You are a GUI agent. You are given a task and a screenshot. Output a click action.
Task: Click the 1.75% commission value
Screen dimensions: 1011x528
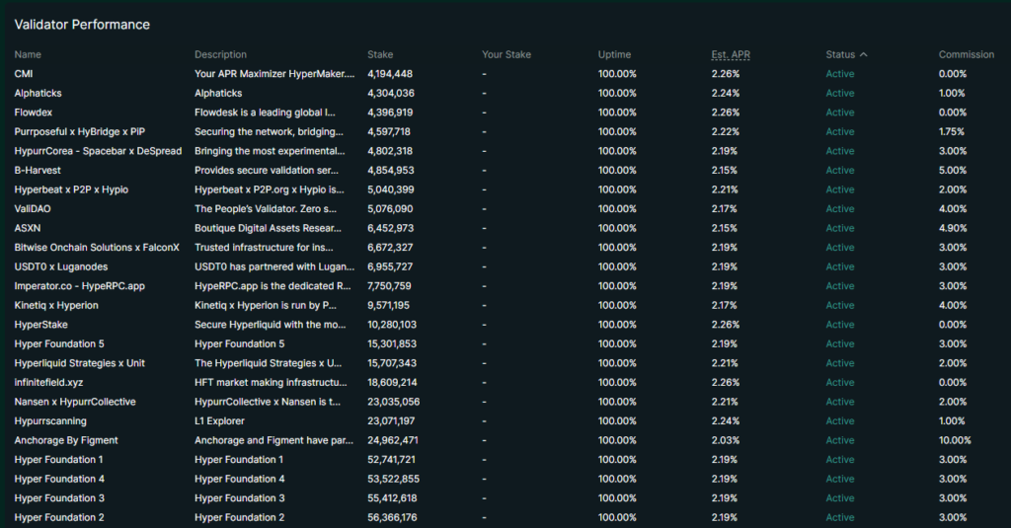click(x=952, y=132)
